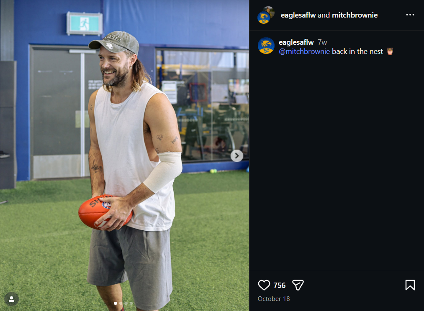Go to the next photo with the arrow
This screenshot has width=424, height=311.
click(237, 156)
